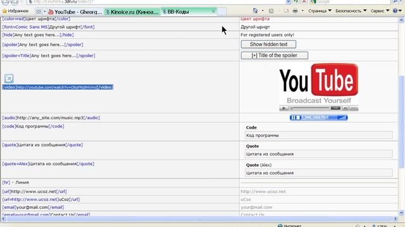This screenshot has height=227, width=405.
Task: Click the audio player volume control
Action: (x=342, y=118)
